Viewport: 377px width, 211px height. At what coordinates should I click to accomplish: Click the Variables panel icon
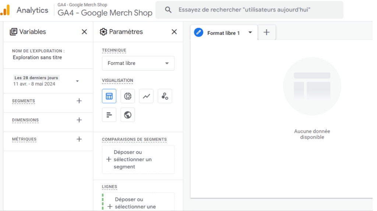(14, 32)
